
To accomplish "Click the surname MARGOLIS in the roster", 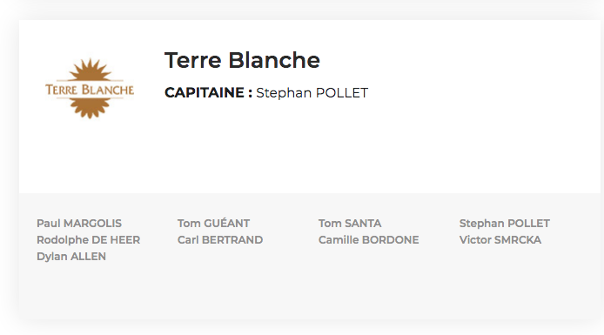I will coord(92,224).
